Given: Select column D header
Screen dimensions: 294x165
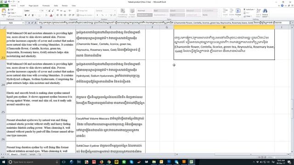Looking at the screenshot, I should [41, 27].
